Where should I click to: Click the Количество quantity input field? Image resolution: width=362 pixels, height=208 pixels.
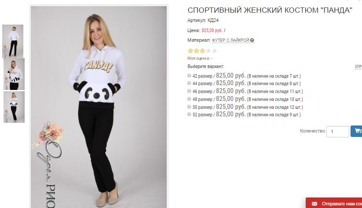(x=337, y=132)
